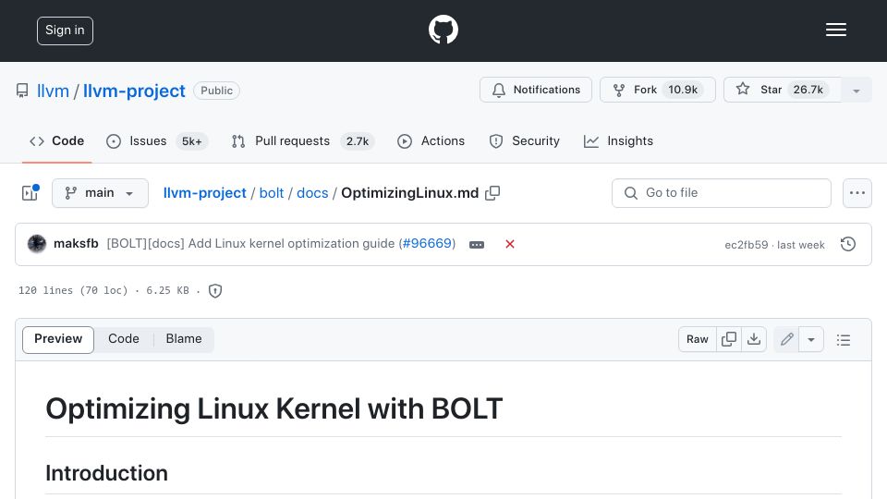This screenshot has width=887, height=499.
Task: Switch to the Code tab
Action: [56, 140]
